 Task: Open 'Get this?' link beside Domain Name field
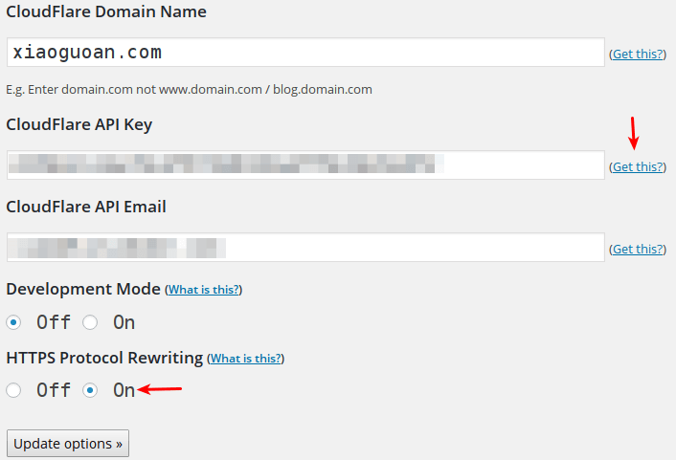coord(638,55)
